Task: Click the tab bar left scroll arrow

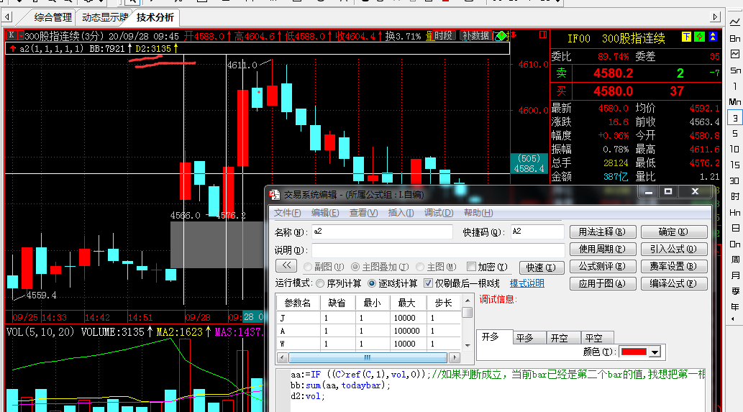Action: [7, 17]
